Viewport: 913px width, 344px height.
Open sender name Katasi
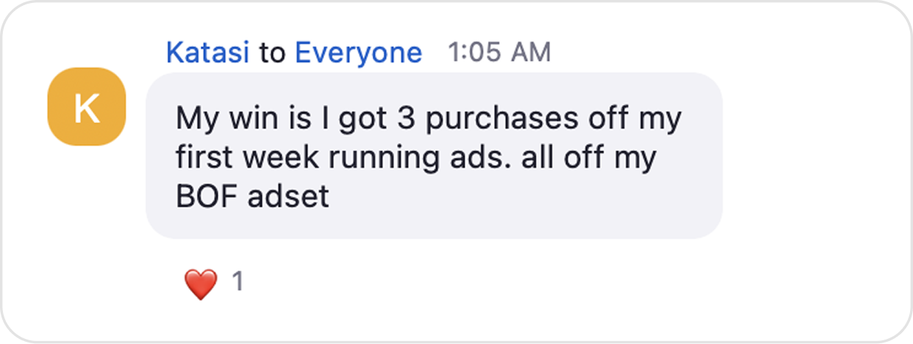(x=208, y=53)
